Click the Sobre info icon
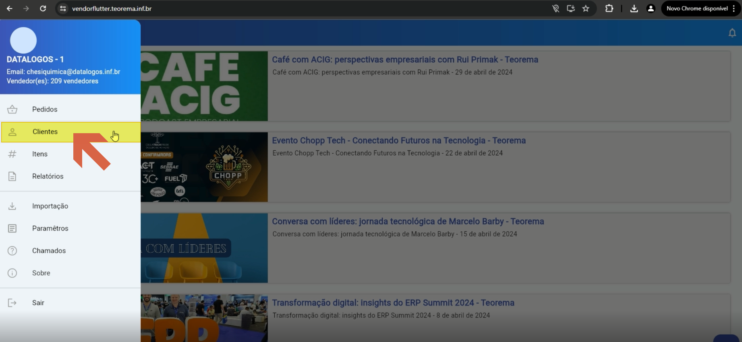The image size is (742, 342). pos(12,273)
